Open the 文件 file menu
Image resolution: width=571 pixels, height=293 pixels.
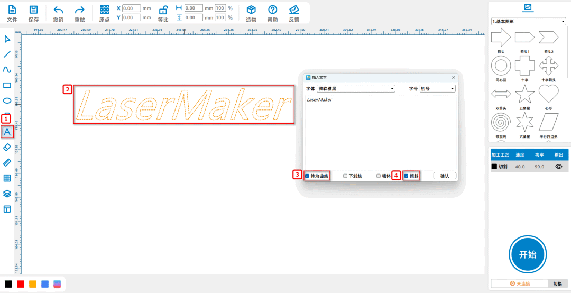[12, 10]
